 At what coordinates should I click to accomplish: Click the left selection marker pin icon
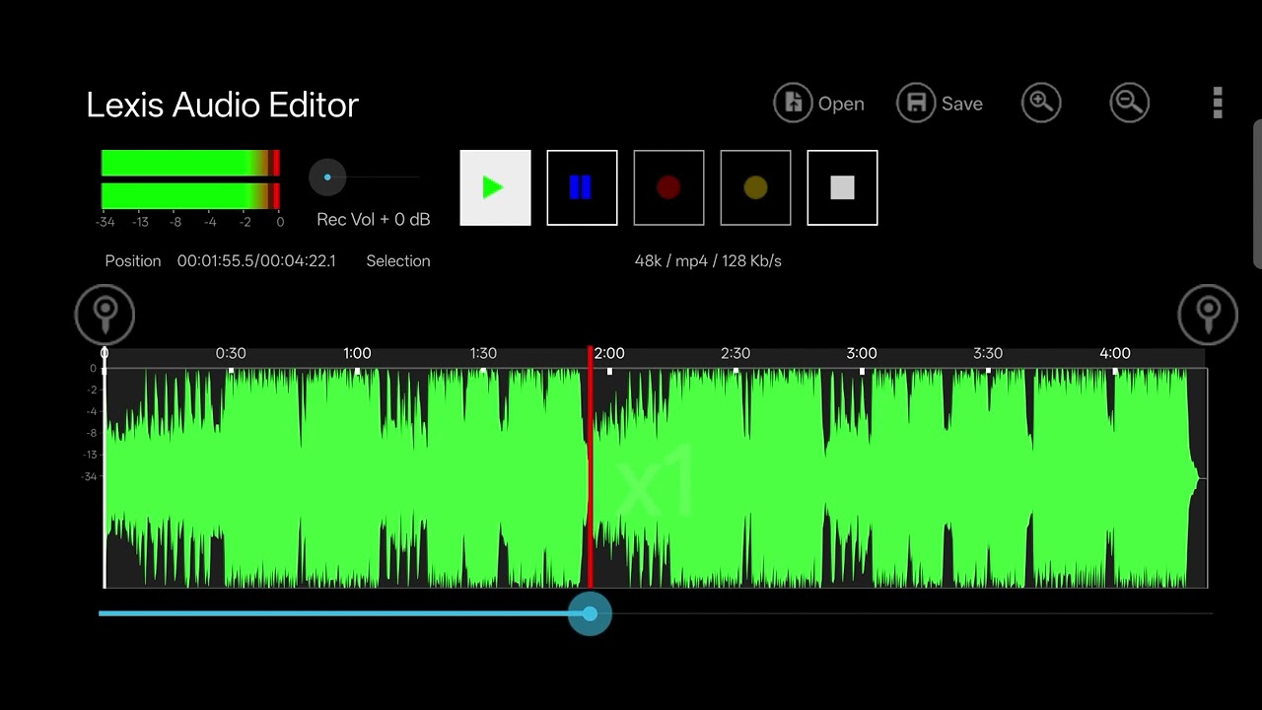click(x=105, y=315)
